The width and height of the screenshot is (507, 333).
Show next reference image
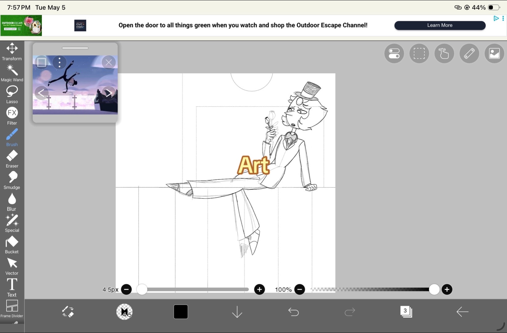[x=108, y=93]
